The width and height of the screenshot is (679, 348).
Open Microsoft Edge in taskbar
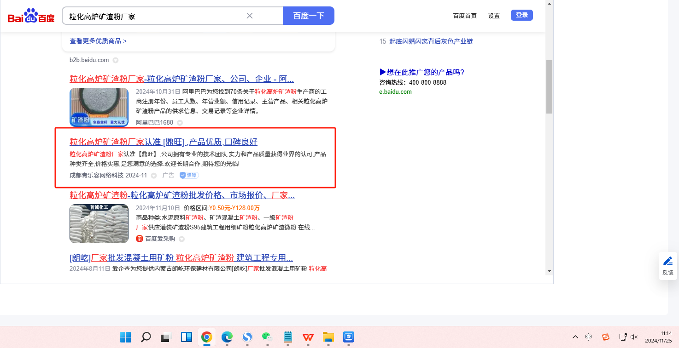point(227,337)
